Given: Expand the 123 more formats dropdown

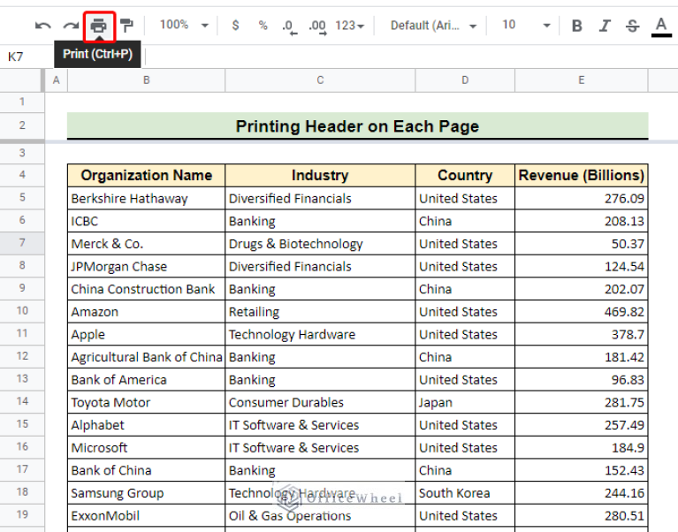Looking at the screenshot, I should [350, 26].
